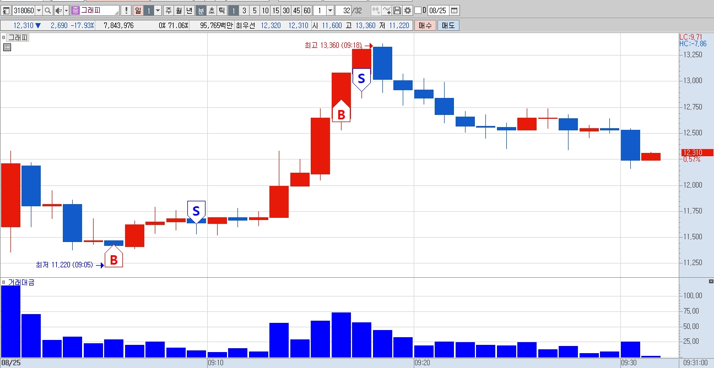Click the 08/25 date input field
Viewport: 714px width, 368px height.
click(438, 10)
